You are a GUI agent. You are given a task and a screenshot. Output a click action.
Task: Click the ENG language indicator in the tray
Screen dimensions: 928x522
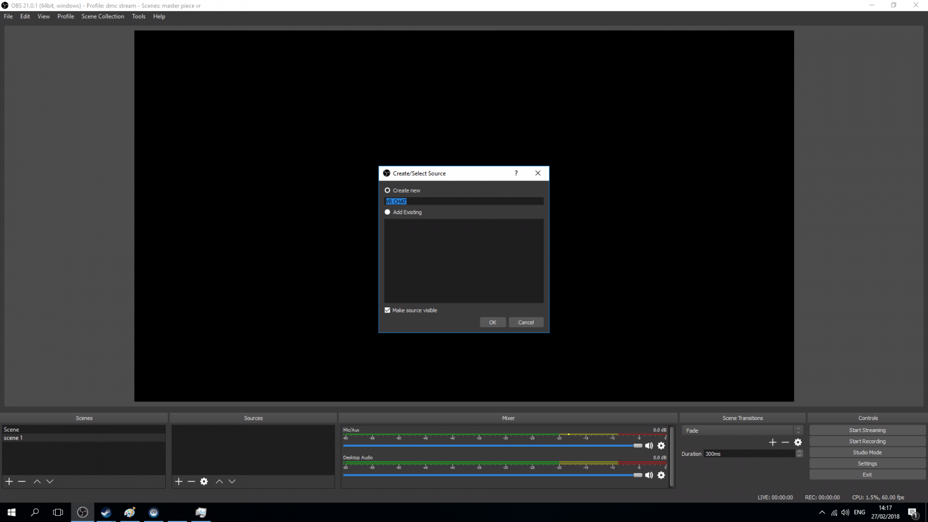pyautogui.click(x=860, y=512)
